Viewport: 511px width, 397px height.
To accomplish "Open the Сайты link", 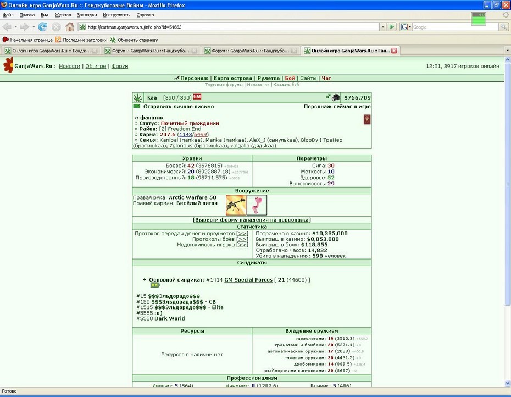I will coord(308,78).
